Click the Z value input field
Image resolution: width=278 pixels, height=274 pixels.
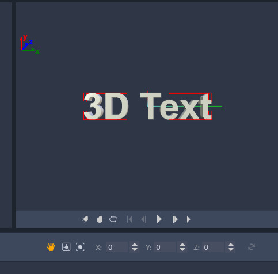click(x=213, y=247)
